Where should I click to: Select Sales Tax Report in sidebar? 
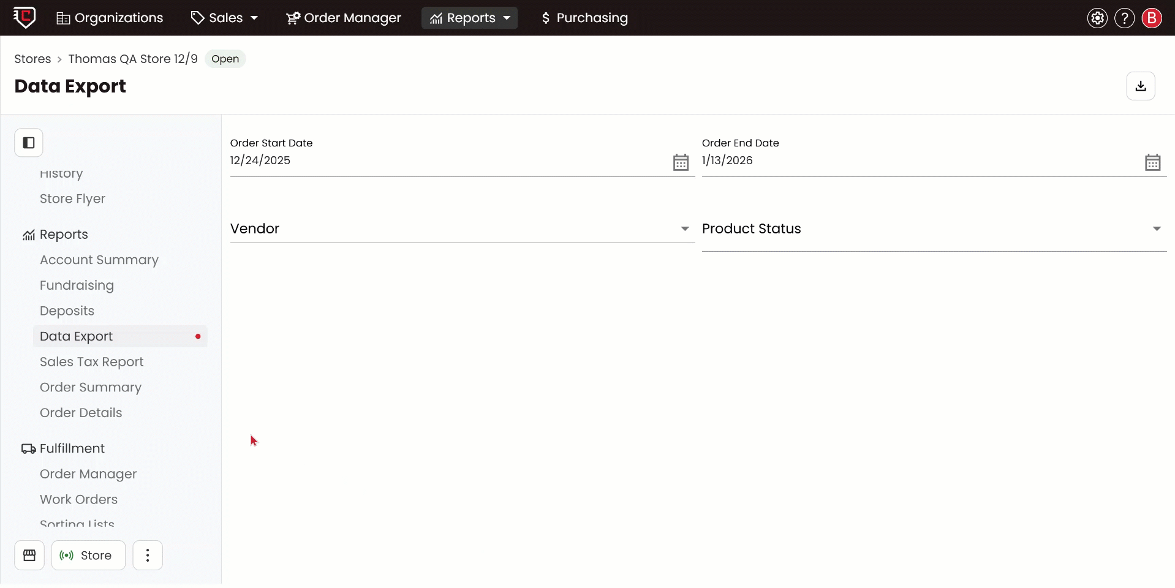[92, 362]
